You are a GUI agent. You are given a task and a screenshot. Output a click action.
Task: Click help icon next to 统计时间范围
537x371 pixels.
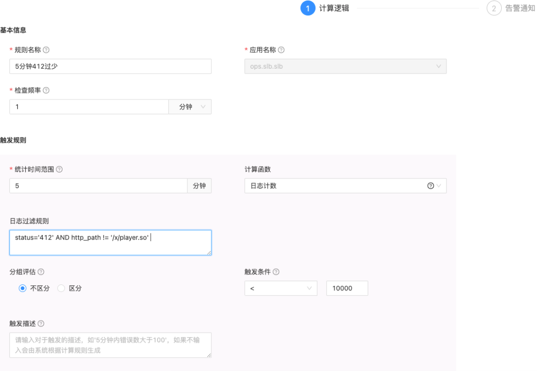[x=59, y=170]
